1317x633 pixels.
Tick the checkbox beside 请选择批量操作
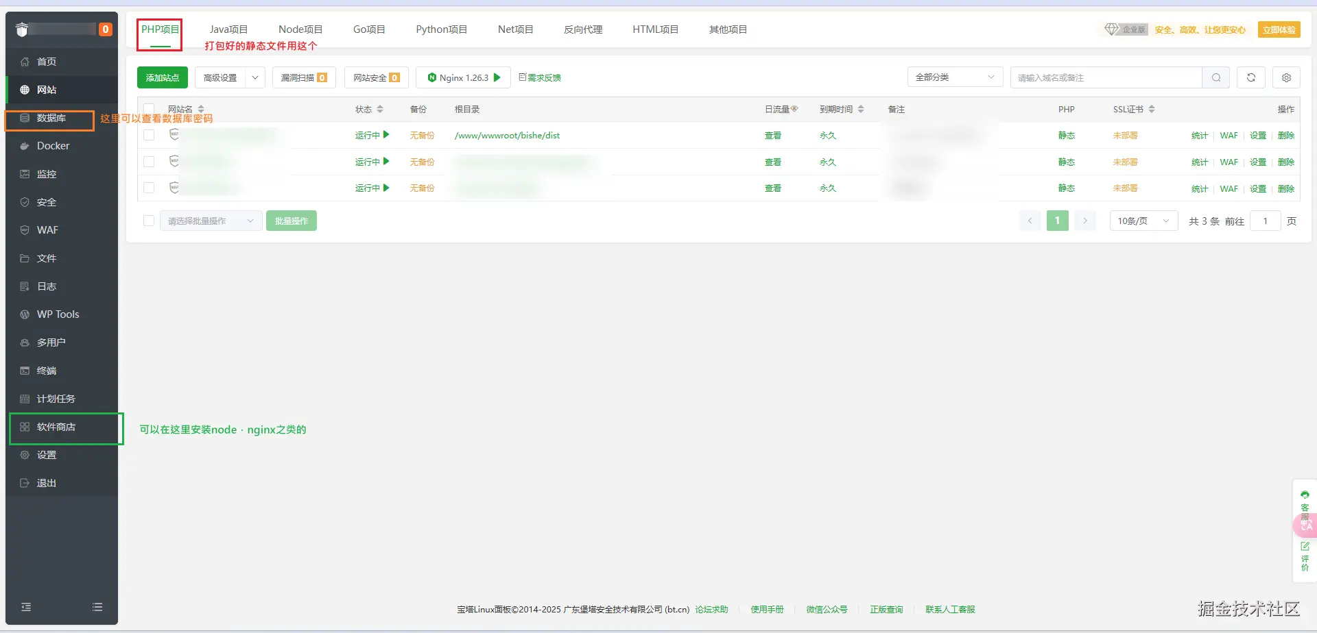point(149,221)
